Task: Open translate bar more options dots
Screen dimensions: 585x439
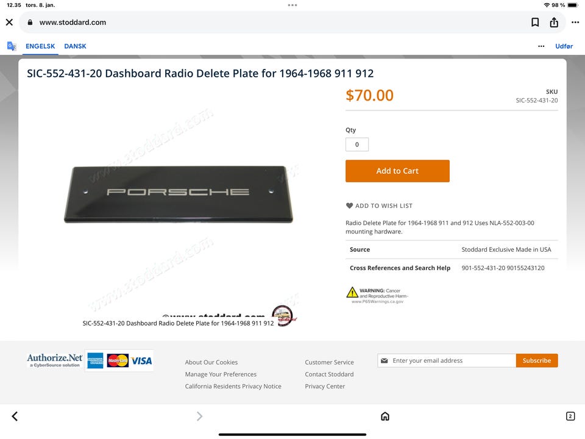Action: point(541,46)
